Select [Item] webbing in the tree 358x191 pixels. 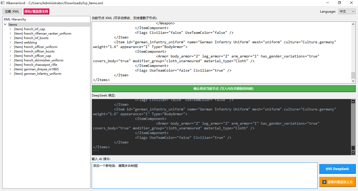25,43
